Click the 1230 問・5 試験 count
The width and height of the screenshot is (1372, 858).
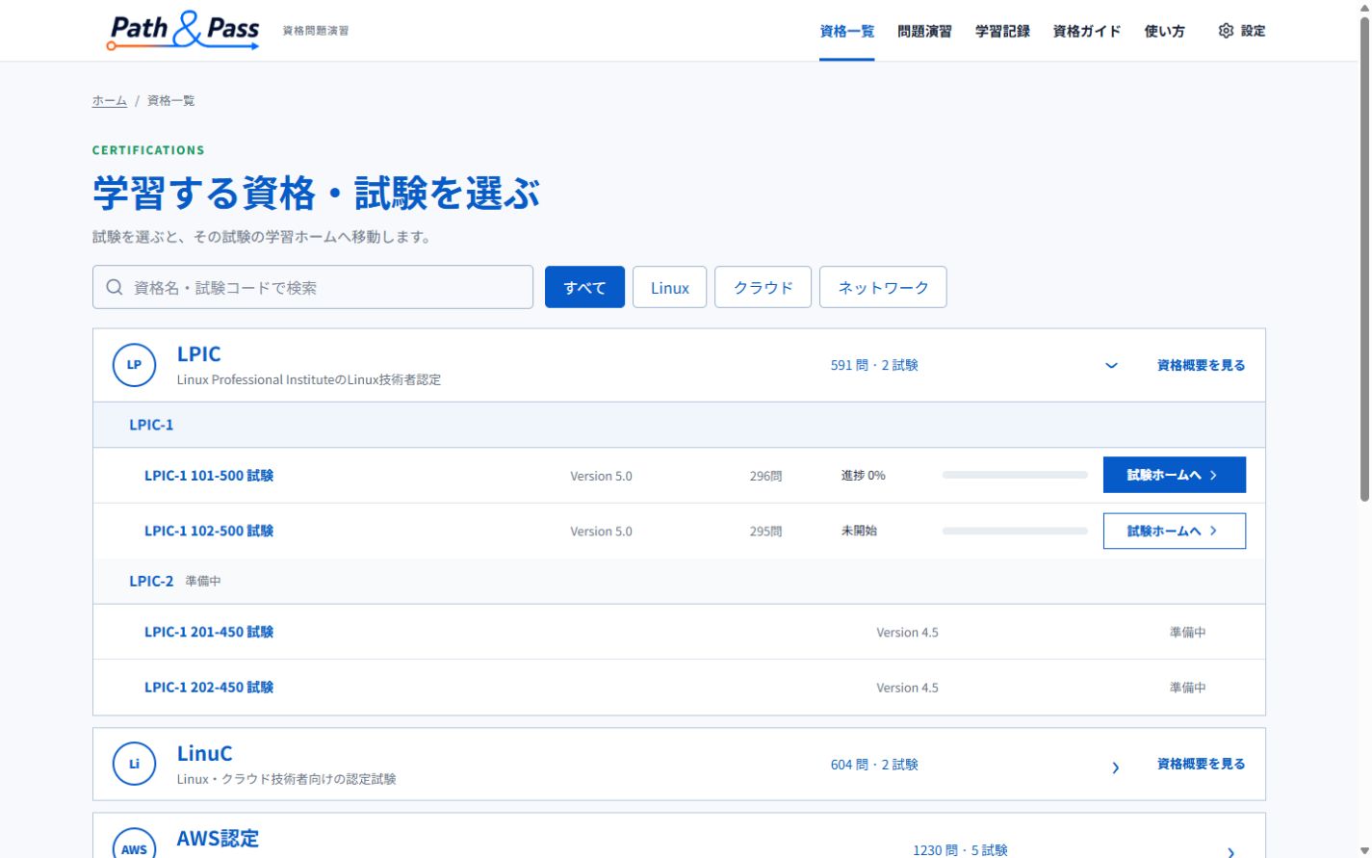[x=960, y=850]
